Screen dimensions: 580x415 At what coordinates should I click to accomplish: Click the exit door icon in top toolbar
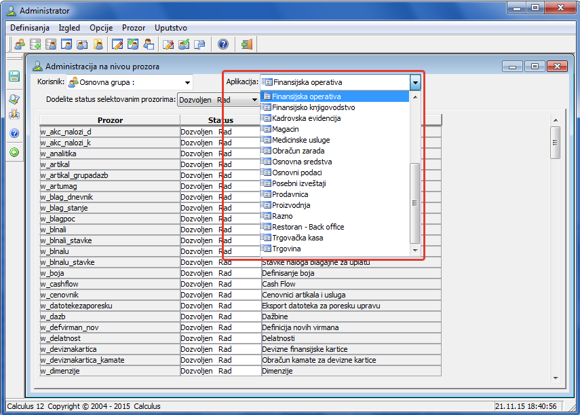246,45
